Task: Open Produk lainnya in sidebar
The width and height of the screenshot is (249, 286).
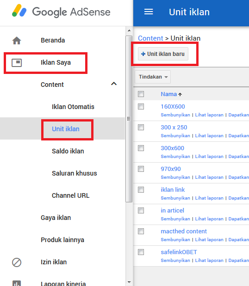Action: [62, 240]
